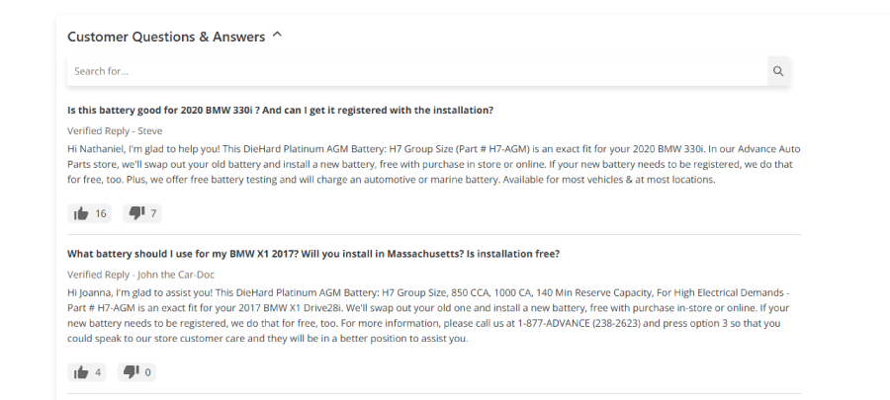Image resolution: width=890 pixels, height=400 pixels.
Task: Click the Customer Questions & Answers heading
Action: (166, 37)
